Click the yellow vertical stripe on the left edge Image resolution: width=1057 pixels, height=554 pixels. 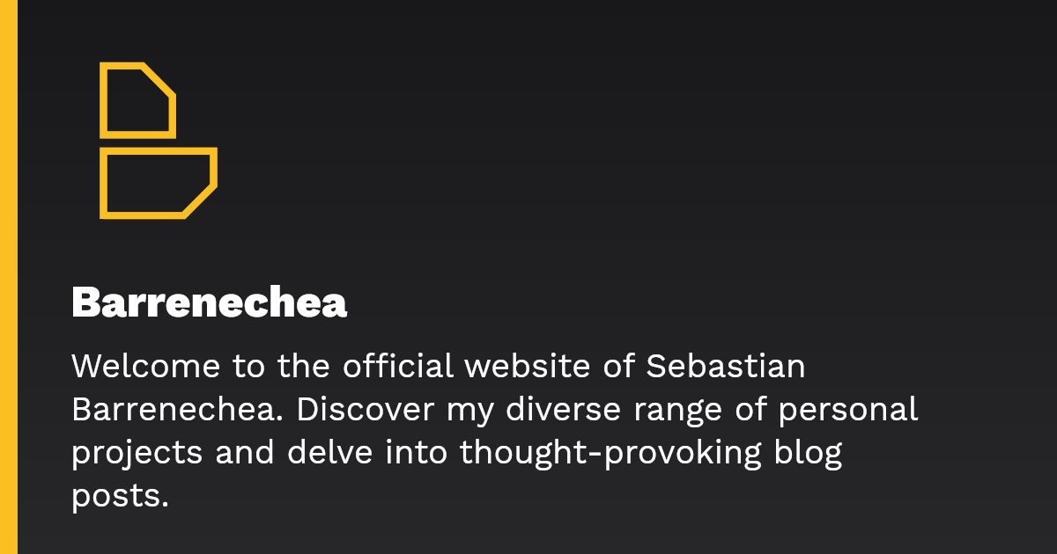(x=9, y=277)
